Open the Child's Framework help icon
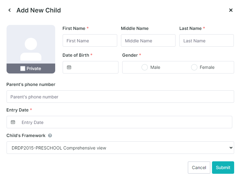241x180 pixels. (50, 135)
